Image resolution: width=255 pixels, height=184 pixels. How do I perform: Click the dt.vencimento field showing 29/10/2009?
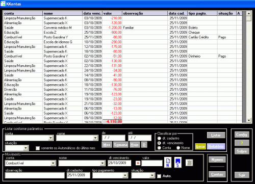click(x=119, y=163)
